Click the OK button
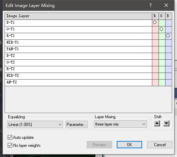Screen dimensions: 177x157 pyautogui.click(x=129, y=145)
